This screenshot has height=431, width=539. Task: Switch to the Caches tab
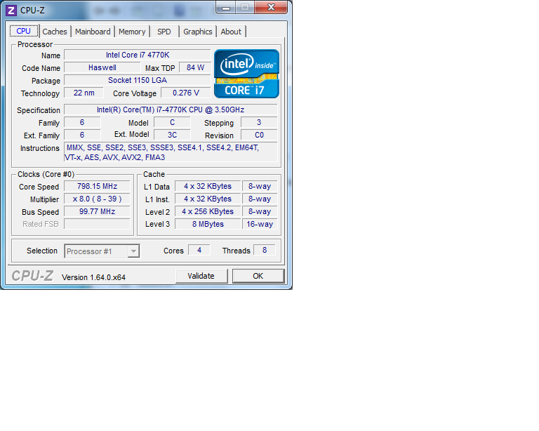click(x=55, y=32)
